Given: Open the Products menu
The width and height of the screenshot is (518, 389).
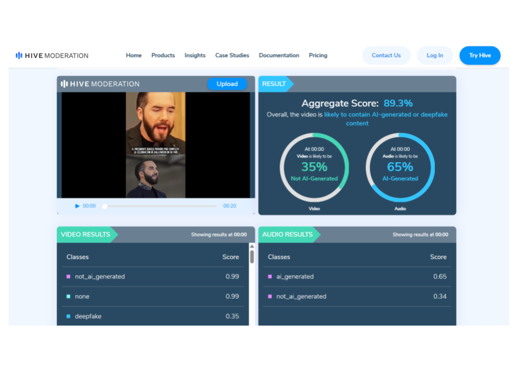Looking at the screenshot, I should coord(163,56).
